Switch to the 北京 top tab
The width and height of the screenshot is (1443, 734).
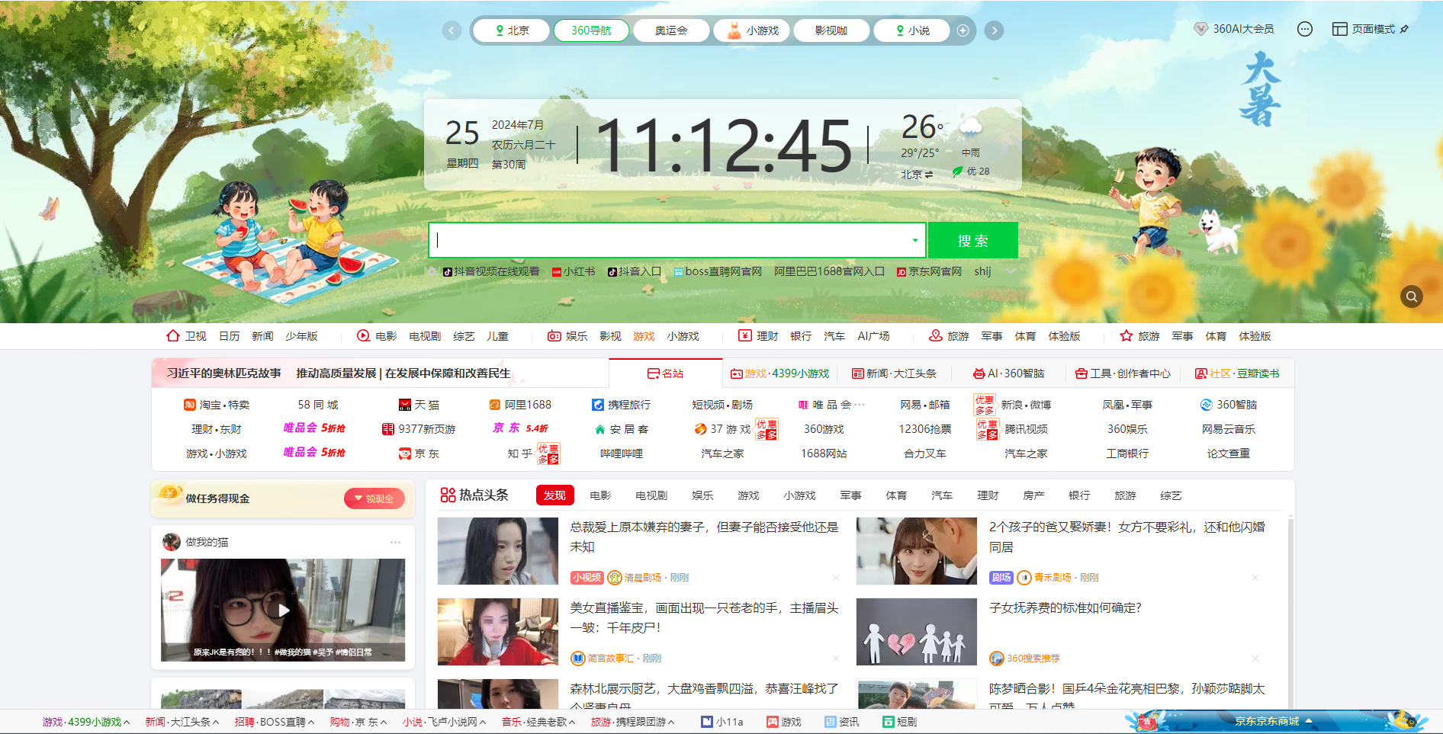click(x=511, y=30)
